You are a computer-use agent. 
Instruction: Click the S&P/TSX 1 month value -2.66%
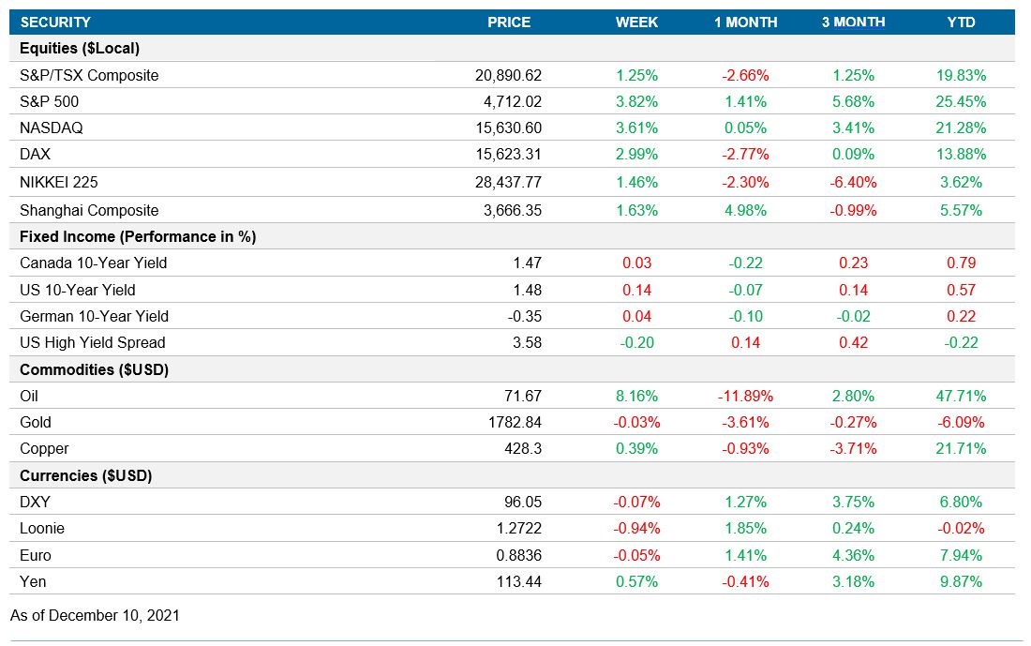pyautogui.click(x=746, y=75)
